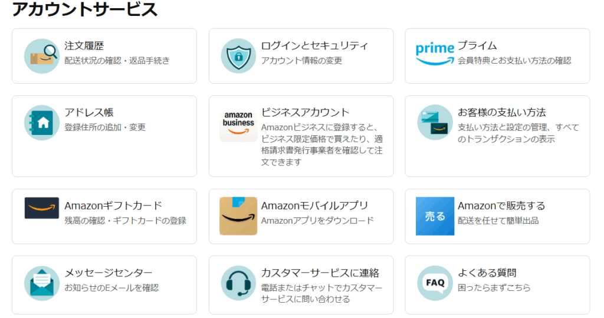Click the blue 売る sell icon
The image size is (604, 318).
coord(435,216)
